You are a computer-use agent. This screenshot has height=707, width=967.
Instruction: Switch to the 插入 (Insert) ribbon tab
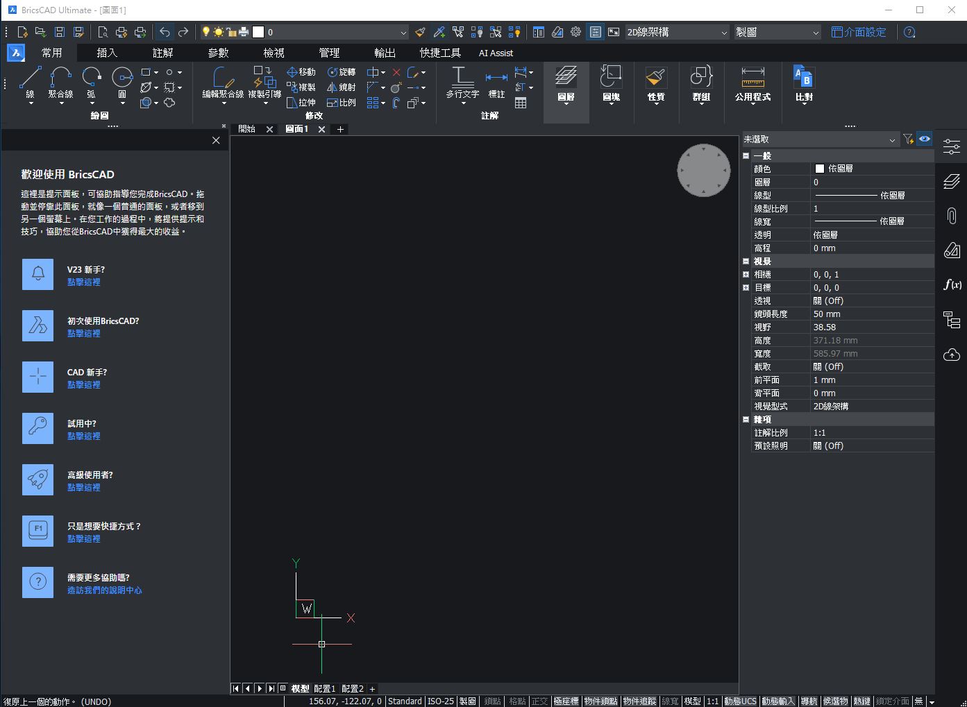pyautogui.click(x=107, y=53)
